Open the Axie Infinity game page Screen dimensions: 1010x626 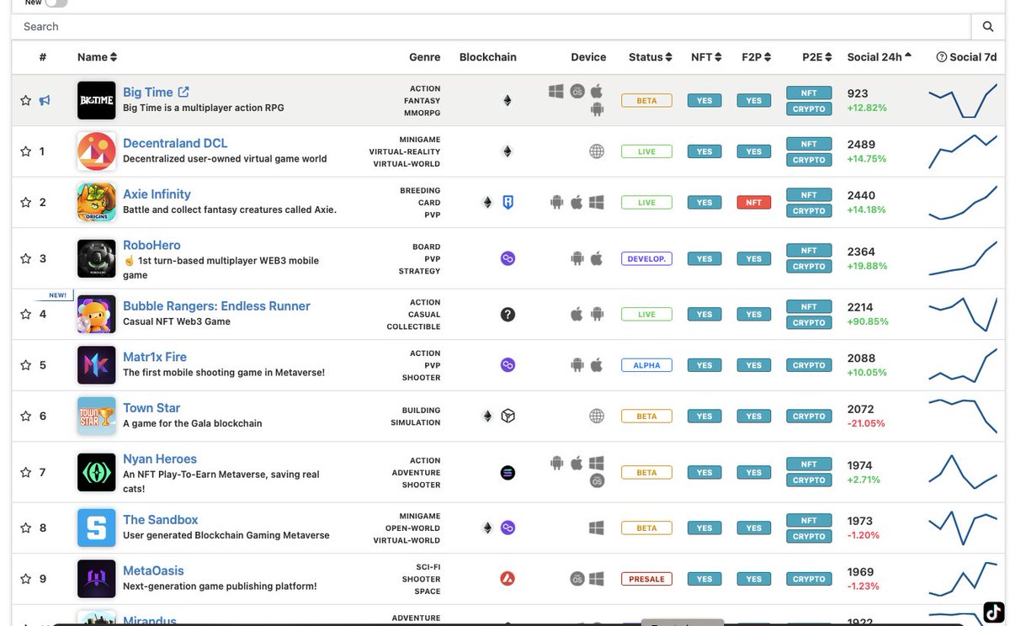157,194
